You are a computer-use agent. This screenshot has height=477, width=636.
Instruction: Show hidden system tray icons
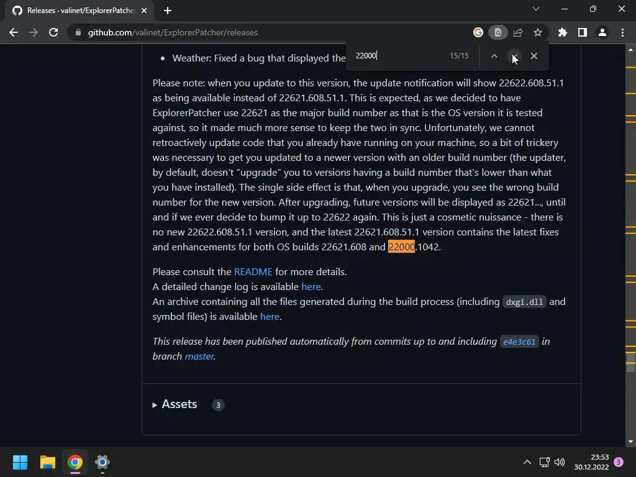pyautogui.click(x=527, y=462)
